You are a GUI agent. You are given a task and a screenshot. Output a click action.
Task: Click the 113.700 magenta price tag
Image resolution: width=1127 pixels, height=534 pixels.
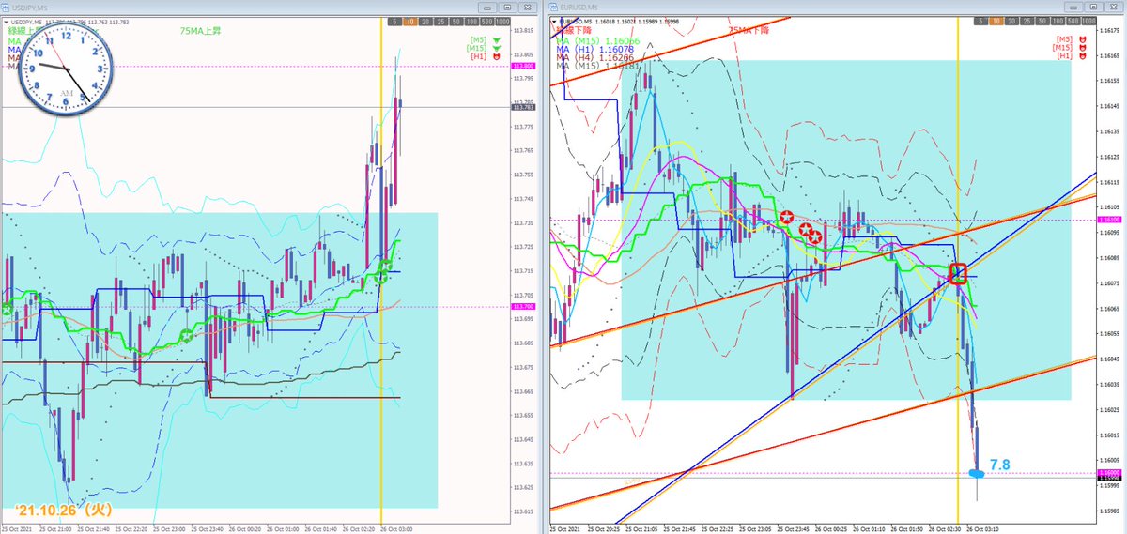pos(523,307)
